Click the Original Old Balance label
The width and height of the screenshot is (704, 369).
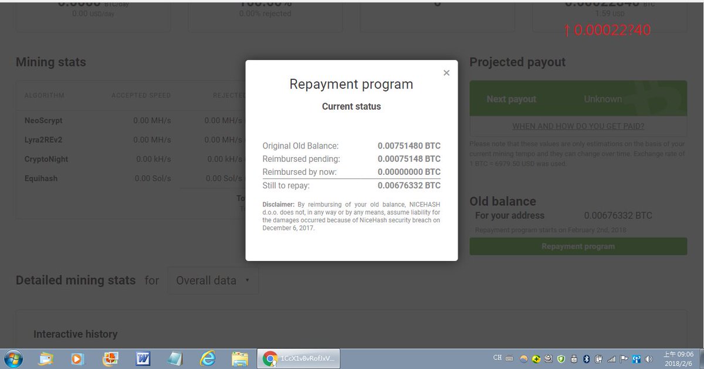pyautogui.click(x=300, y=146)
